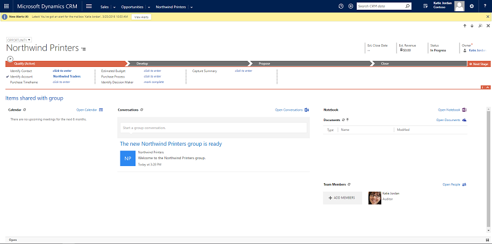492x244 pixels.
Task: Click the Start a group conversation field
Action: click(x=213, y=128)
